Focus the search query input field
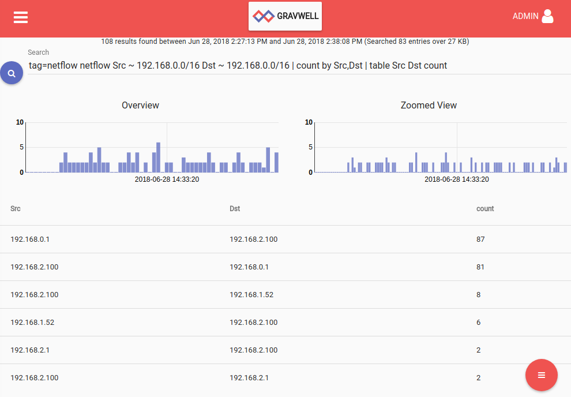The height and width of the screenshot is (397, 571). click(x=299, y=66)
